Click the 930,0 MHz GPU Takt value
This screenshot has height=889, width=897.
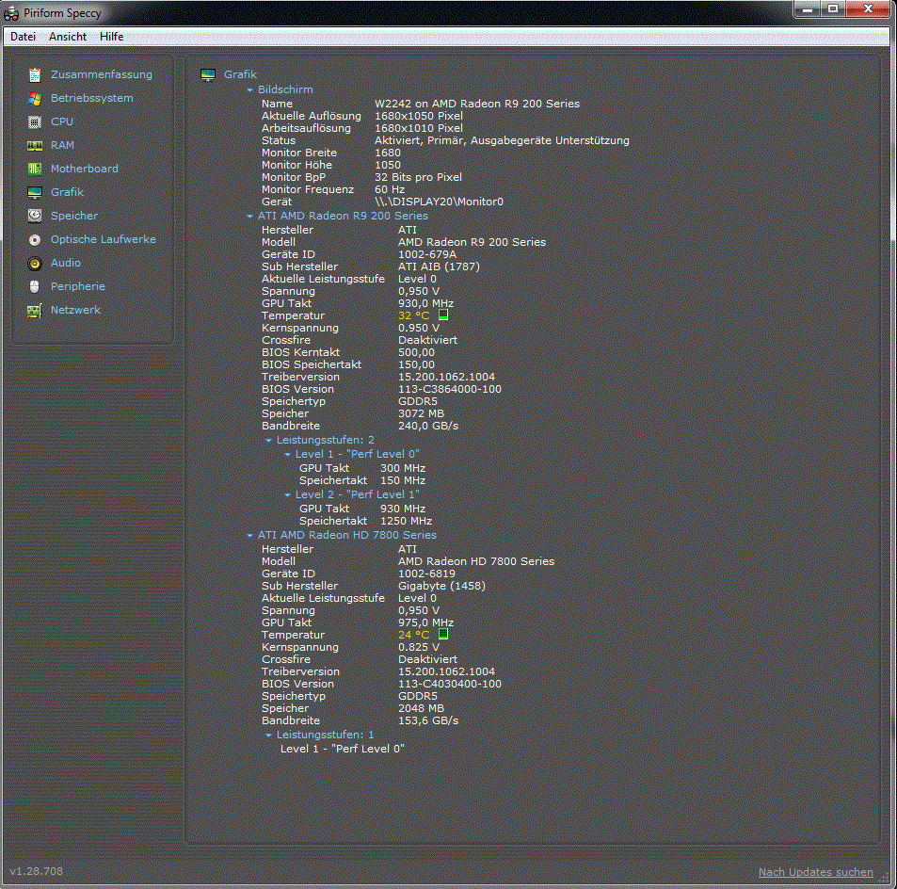click(425, 303)
